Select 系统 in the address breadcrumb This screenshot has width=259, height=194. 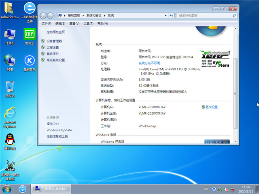point(111,15)
